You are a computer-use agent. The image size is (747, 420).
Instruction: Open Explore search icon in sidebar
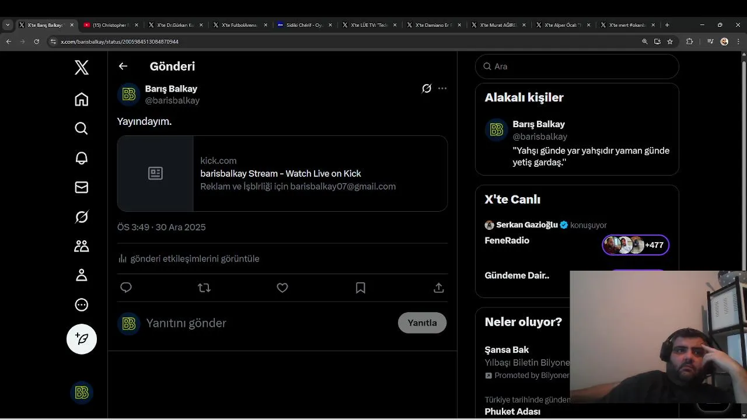pos(82,128)
